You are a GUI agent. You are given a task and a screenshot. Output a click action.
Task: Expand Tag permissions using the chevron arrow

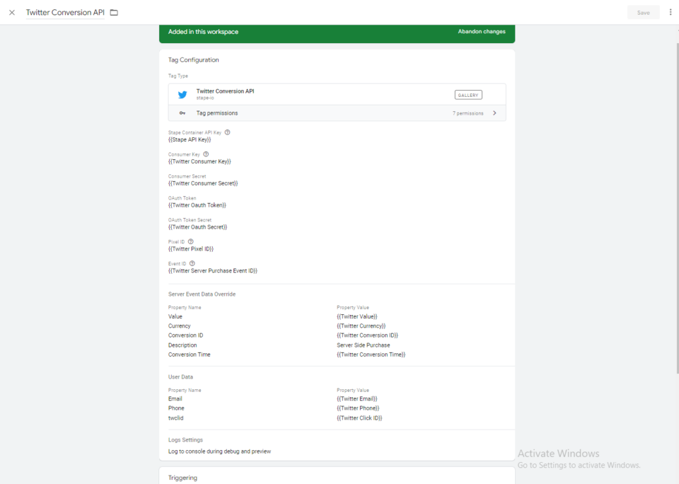coord(494,113)
